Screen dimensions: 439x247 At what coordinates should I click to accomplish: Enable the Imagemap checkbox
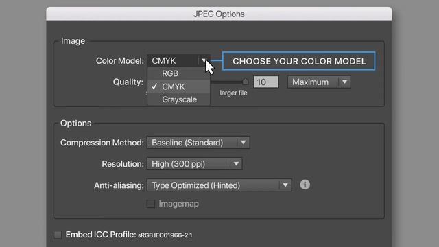(151, 204)
